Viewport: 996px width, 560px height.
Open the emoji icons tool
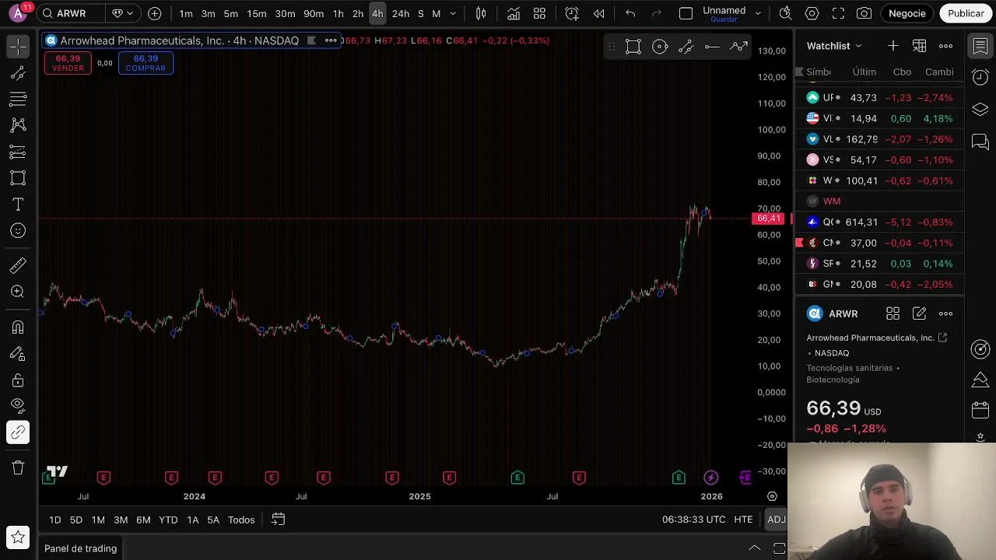18,231
